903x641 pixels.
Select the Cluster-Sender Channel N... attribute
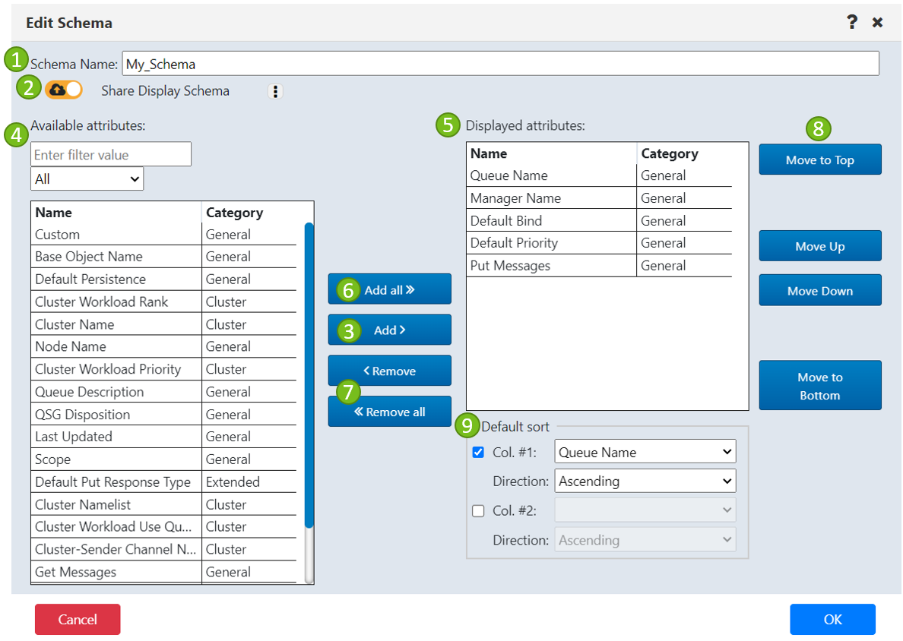coord(163,549)
